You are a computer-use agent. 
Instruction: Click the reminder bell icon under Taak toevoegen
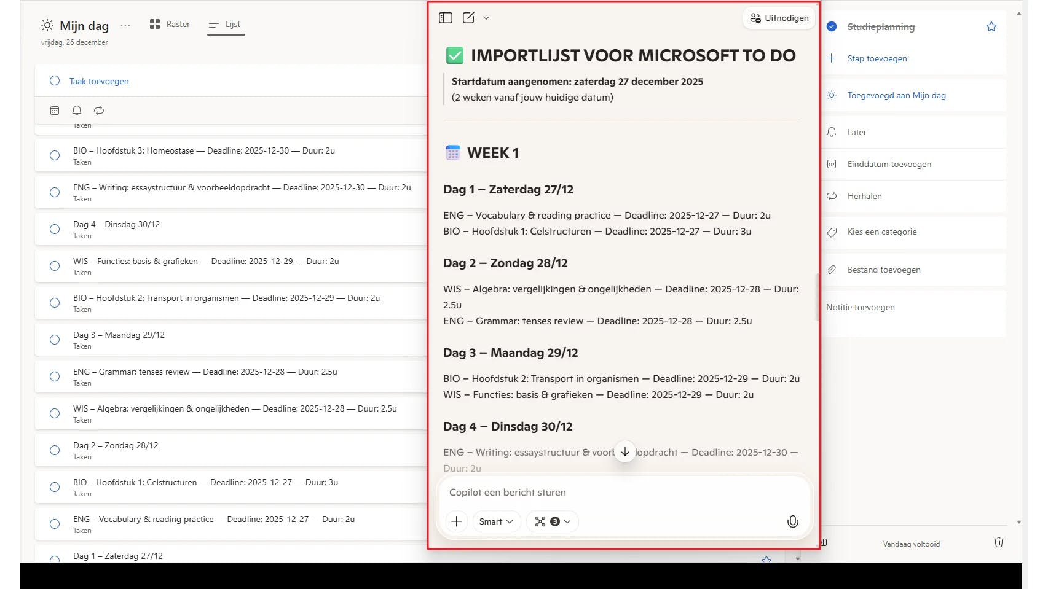(77, 111)
